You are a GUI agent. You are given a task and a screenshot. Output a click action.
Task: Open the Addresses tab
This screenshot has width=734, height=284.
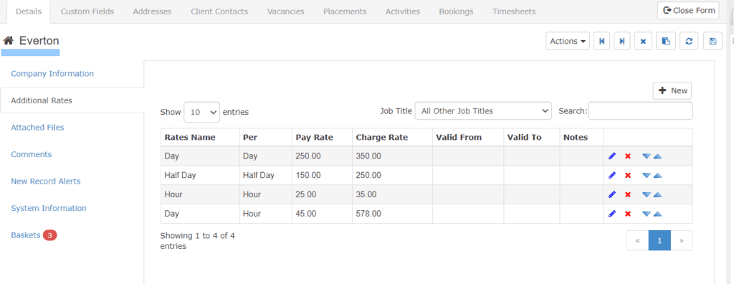[152, 11]
